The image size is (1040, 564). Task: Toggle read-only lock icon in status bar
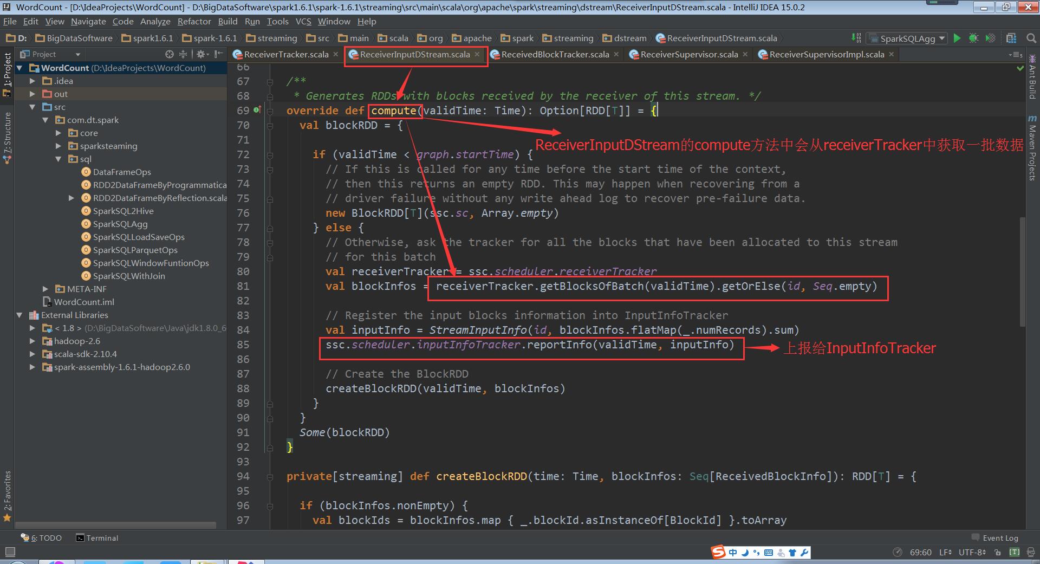click(997, 552)
